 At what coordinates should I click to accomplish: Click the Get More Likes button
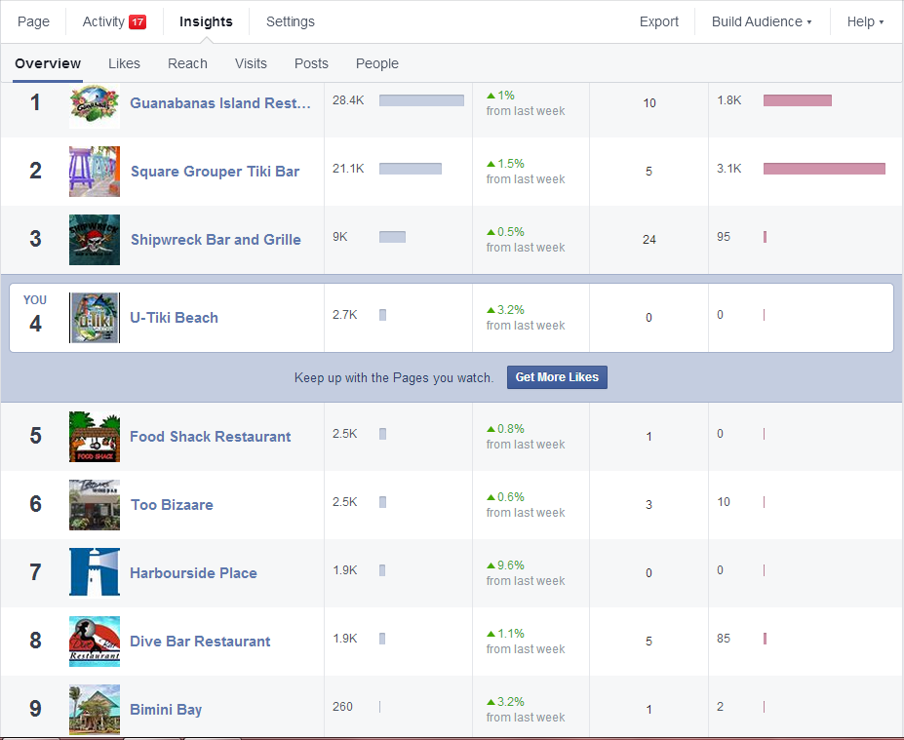pos(557,377)
